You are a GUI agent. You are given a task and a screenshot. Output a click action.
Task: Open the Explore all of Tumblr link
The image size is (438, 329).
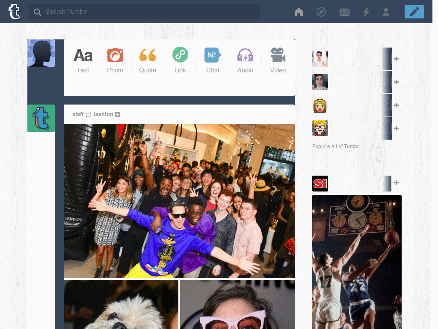click(336, 146)
